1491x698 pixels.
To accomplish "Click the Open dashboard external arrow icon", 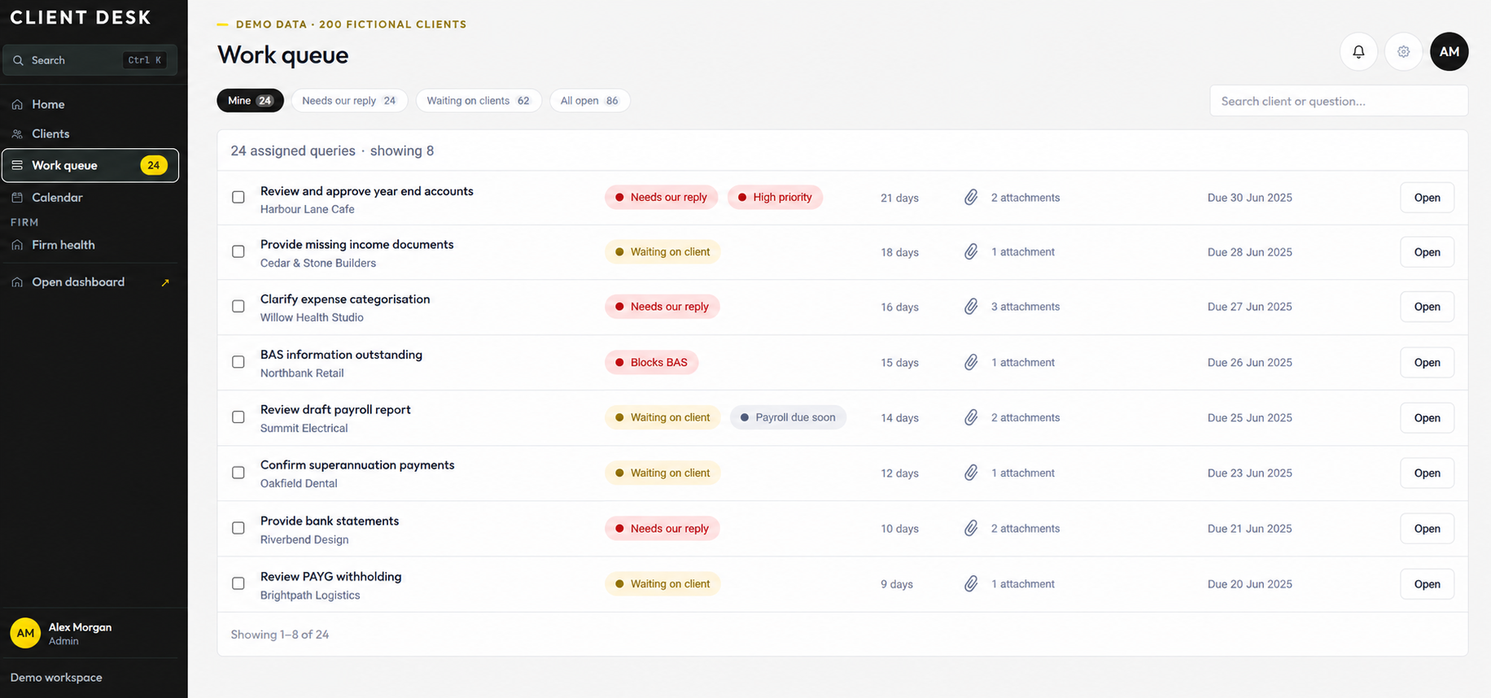I will pos(165,282).
